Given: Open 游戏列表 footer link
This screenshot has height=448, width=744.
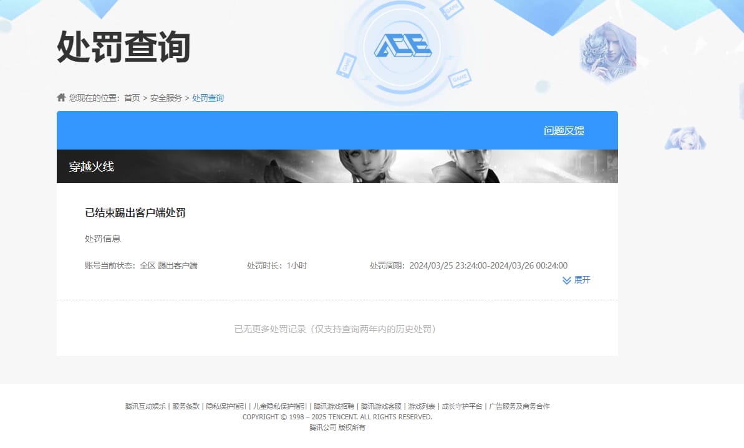Looking at the screenshot, I should (x=422, y=406).
